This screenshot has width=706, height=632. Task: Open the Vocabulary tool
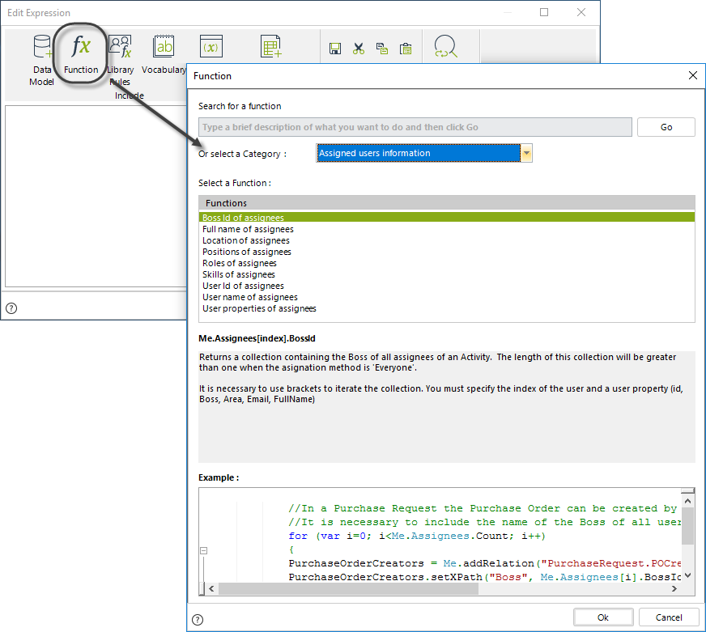[x=164, y=54]
